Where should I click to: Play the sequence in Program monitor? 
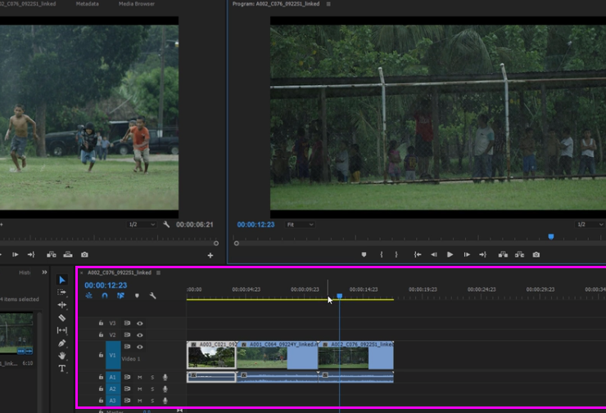pos(450,254)
